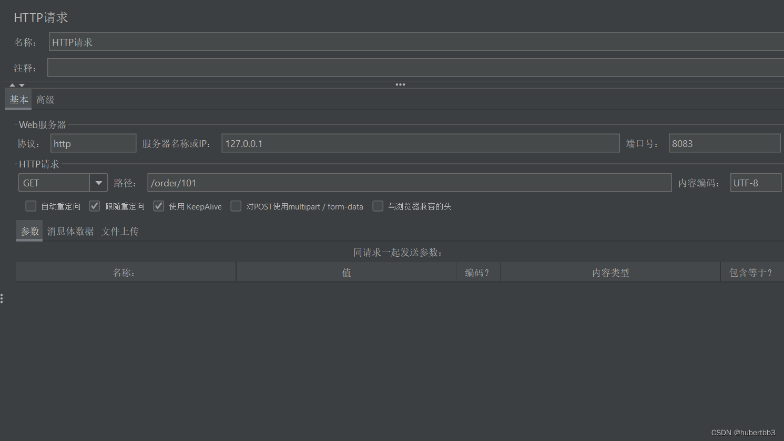Click the vertical dots left panel splitter handle
The image size is (784, 441).
(x=2, y=299)
